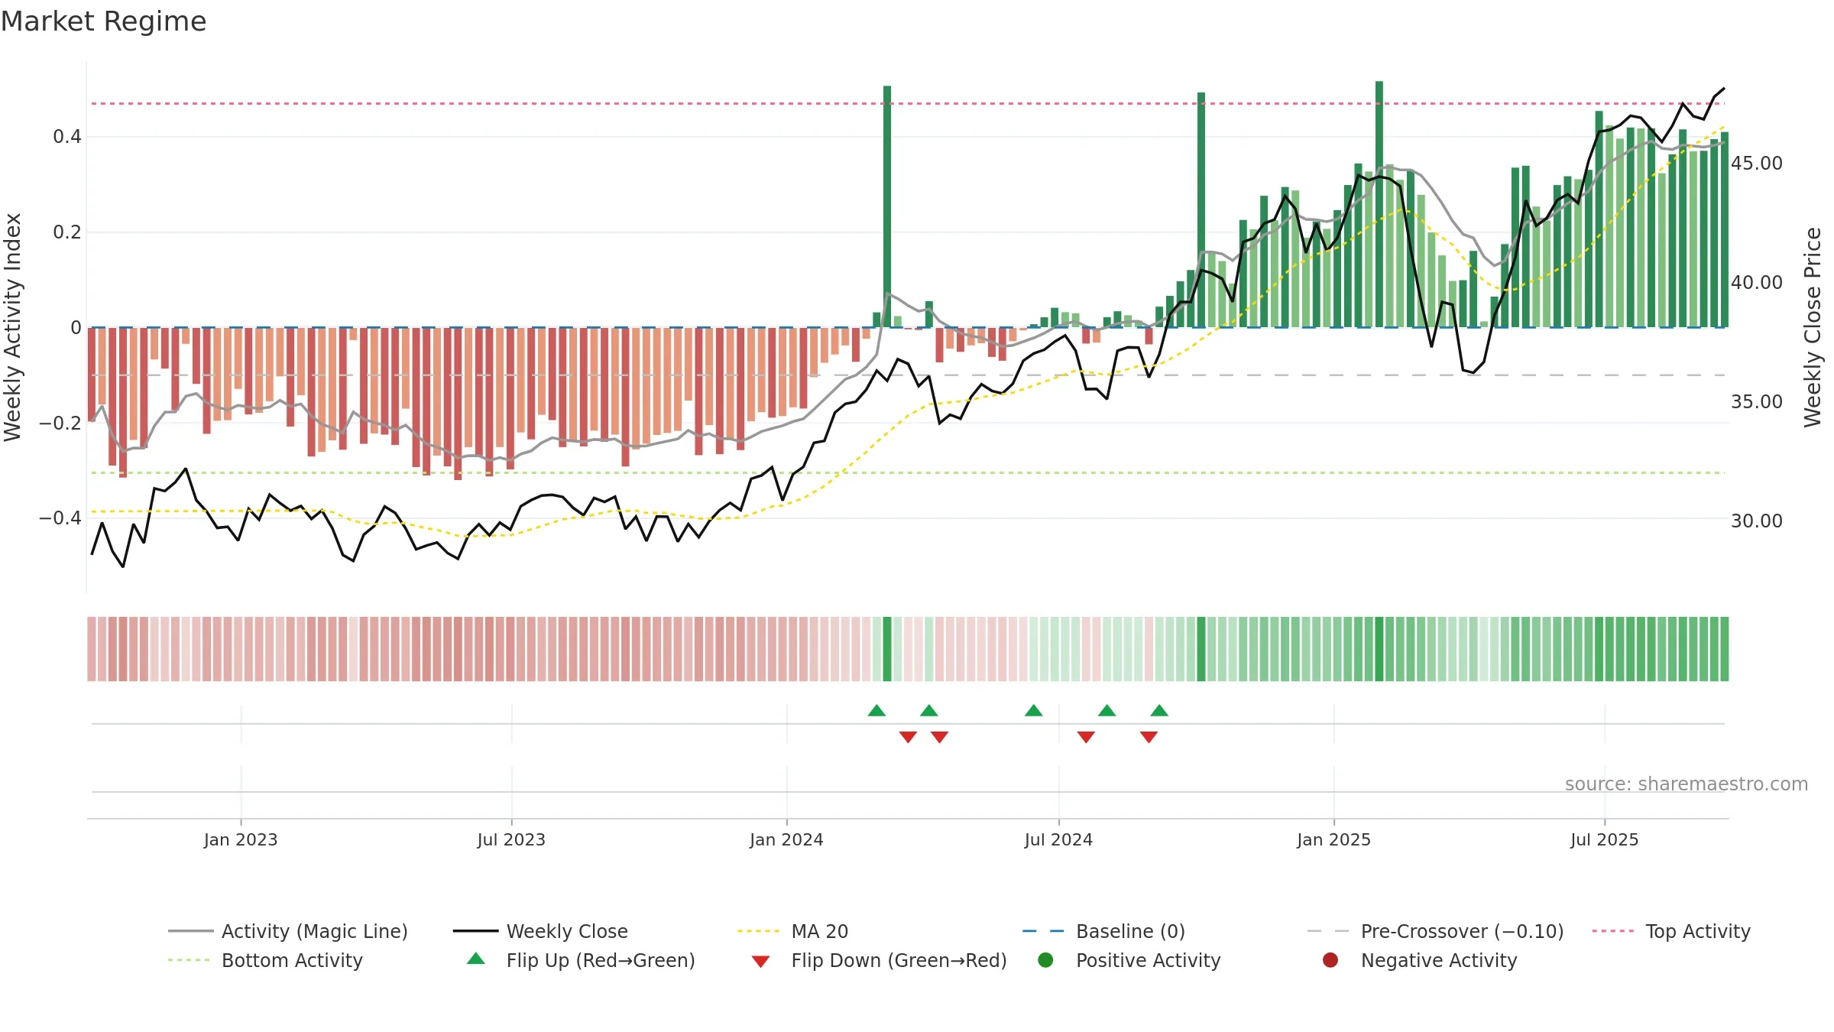
Task: Click the first green flip-up triangle marker
Action: coord(876,711)
